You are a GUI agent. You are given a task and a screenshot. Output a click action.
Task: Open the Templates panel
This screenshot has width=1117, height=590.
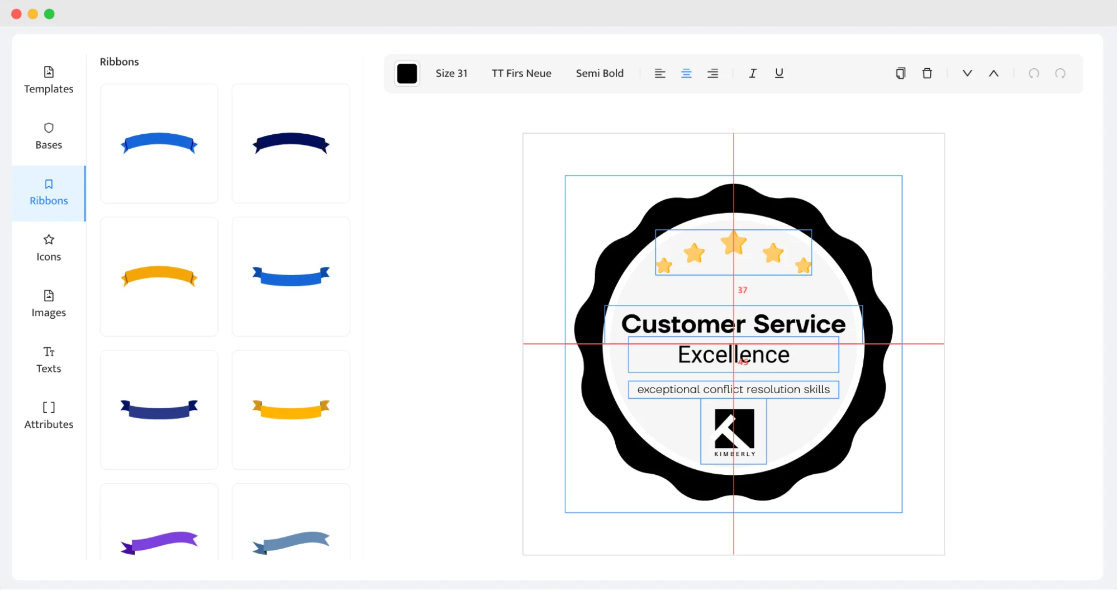[x=49, y=81]
